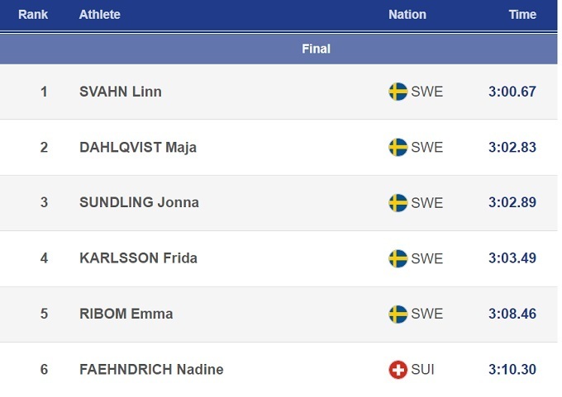Open athlete SVAHN Linn's profile

(121, 92)
